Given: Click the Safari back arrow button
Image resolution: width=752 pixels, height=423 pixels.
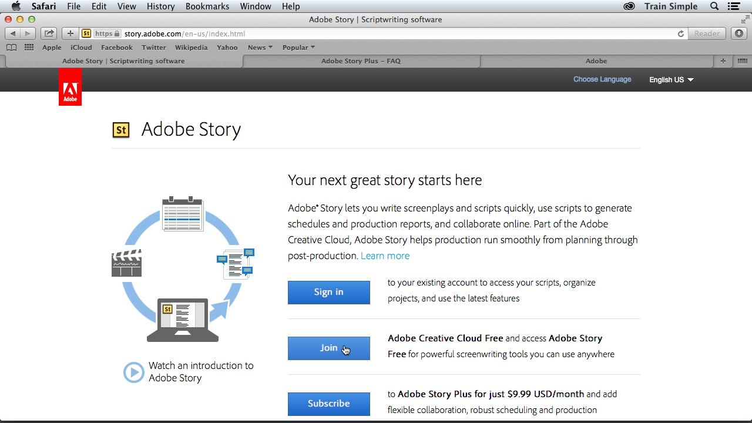Looking at the screenshot, I should pos(13,33).
